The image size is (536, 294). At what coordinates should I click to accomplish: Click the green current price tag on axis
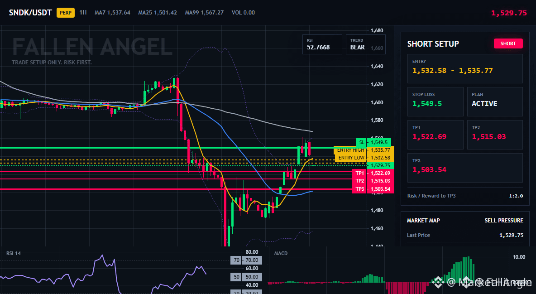coord(380,165)
